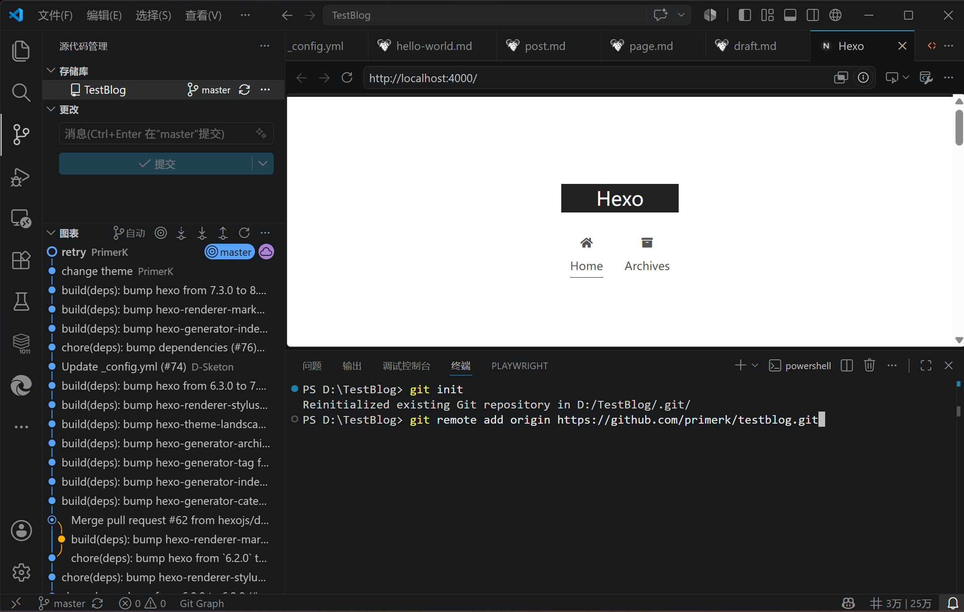
Task: Toggle go-to-current-history-item target icon
Action: point(161,233)
